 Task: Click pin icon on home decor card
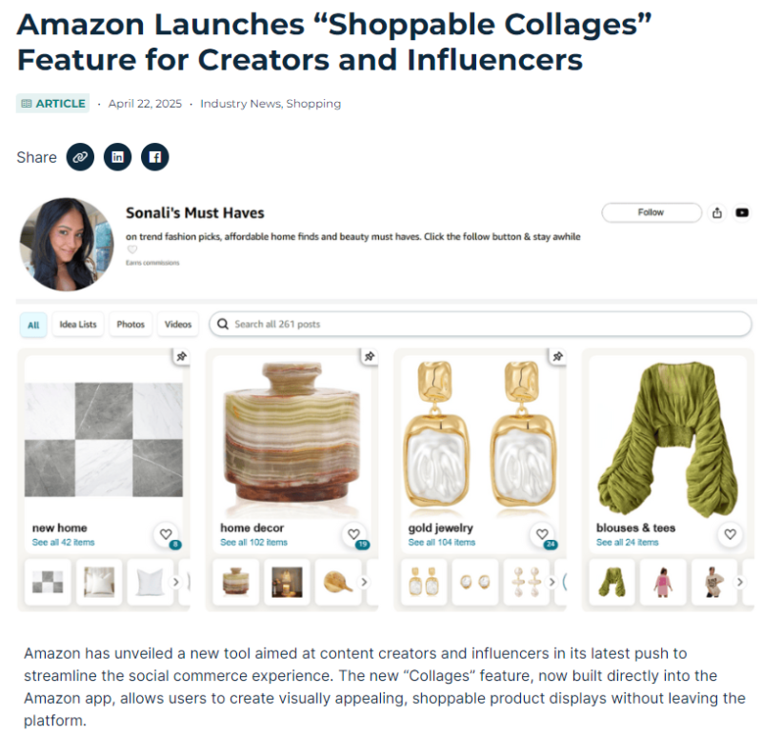(370, 357)
